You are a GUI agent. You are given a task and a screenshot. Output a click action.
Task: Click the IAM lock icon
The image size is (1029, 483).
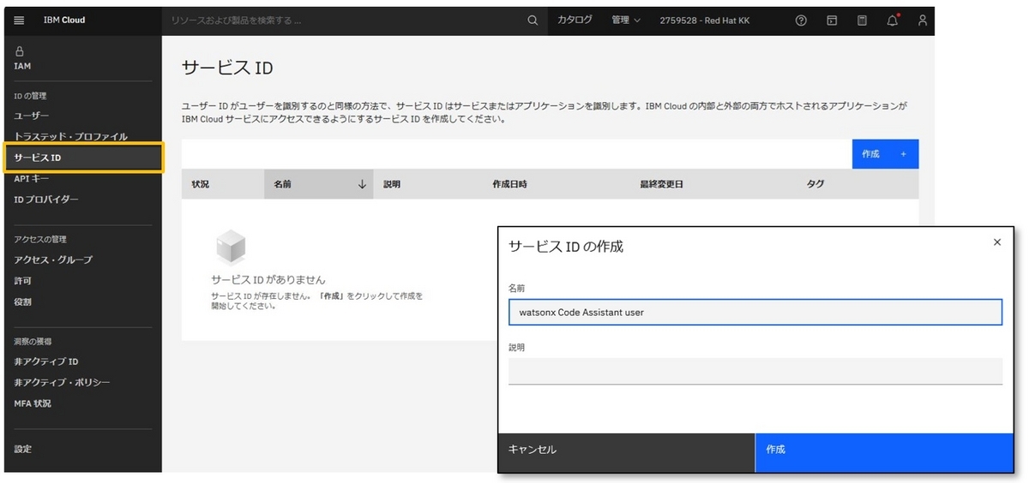pyautogui.click(x=20, y=51)
